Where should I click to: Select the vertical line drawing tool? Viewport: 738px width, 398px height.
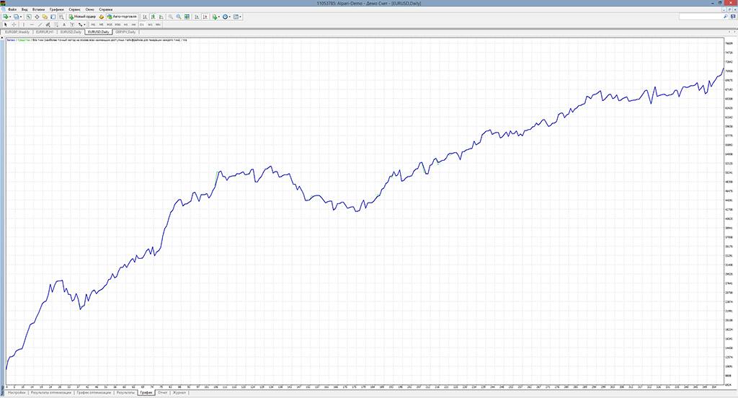tap(24, 25)
